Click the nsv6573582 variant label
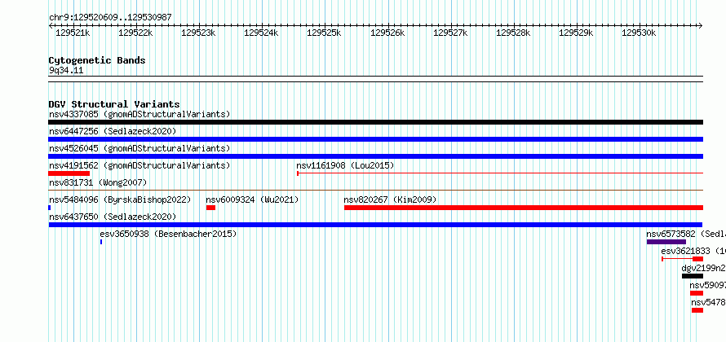Screen dimensions: 726x342 click(x=686, y=234)
